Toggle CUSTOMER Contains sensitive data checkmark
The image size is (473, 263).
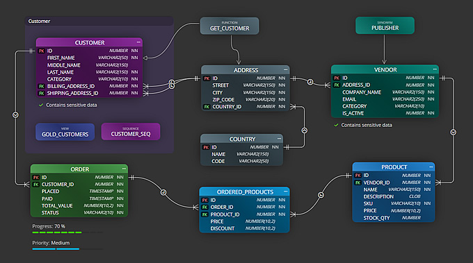pos(41,105)
